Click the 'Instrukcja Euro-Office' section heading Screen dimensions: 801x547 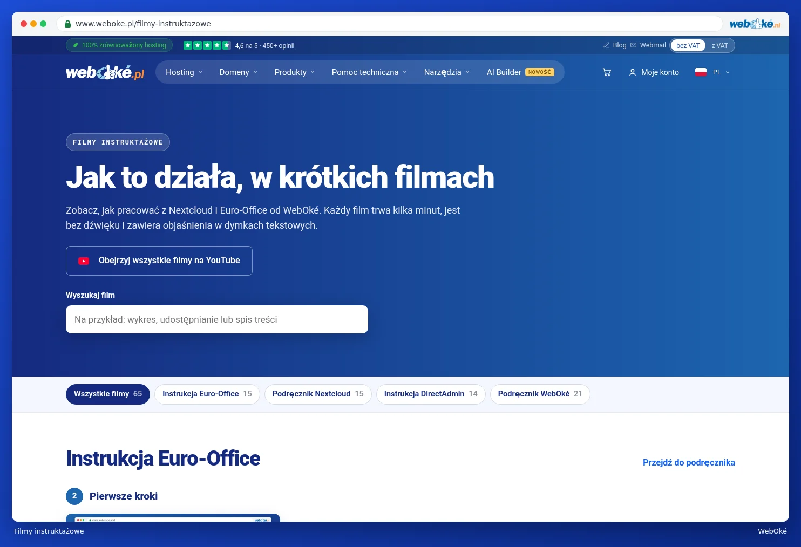tap(163, 459)
